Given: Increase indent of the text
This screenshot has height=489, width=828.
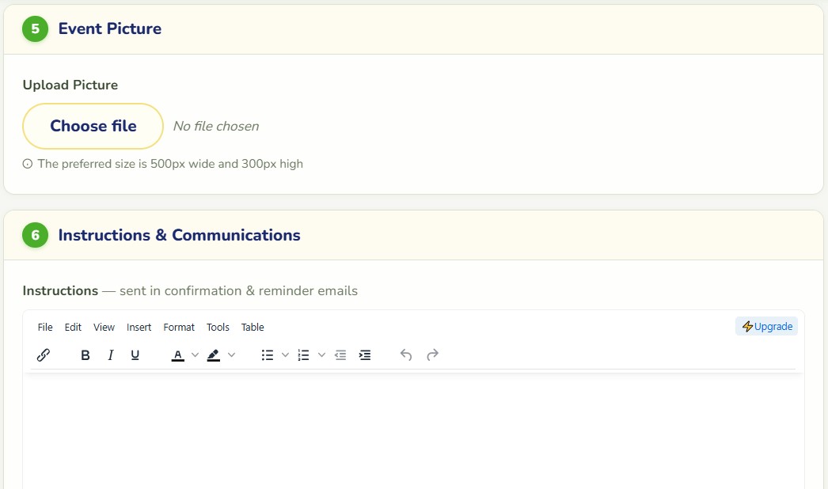Looking at the screenshot, I should coord(365,354).
